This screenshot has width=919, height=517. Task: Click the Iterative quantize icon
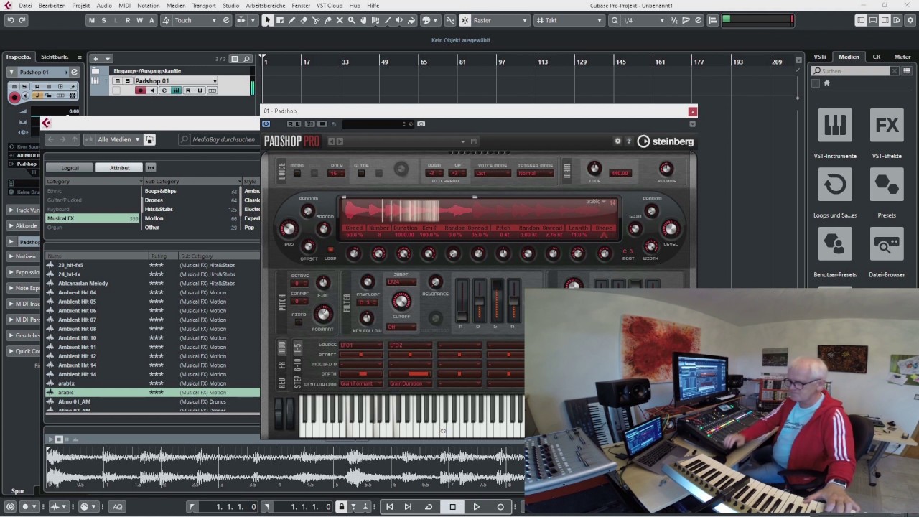[x=674, y=20]
